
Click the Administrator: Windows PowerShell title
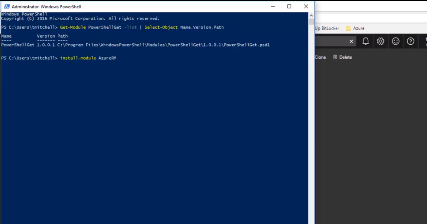tap(46, 7)
